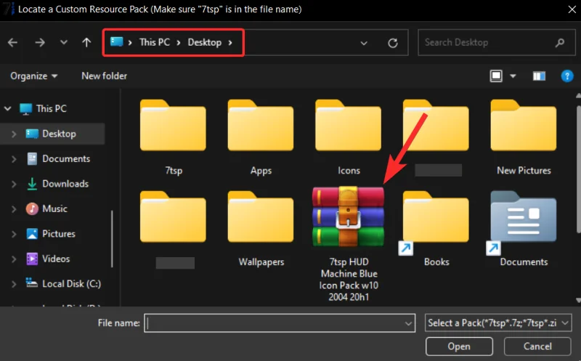This screenshot has height=361, width=581.
Task: Close the Locate a Custom Resource Pack dialog
Action: click(x=572, y=9)
